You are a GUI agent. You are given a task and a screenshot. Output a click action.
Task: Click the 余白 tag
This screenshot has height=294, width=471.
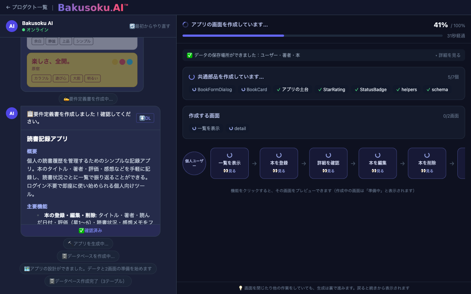point(38,41)
